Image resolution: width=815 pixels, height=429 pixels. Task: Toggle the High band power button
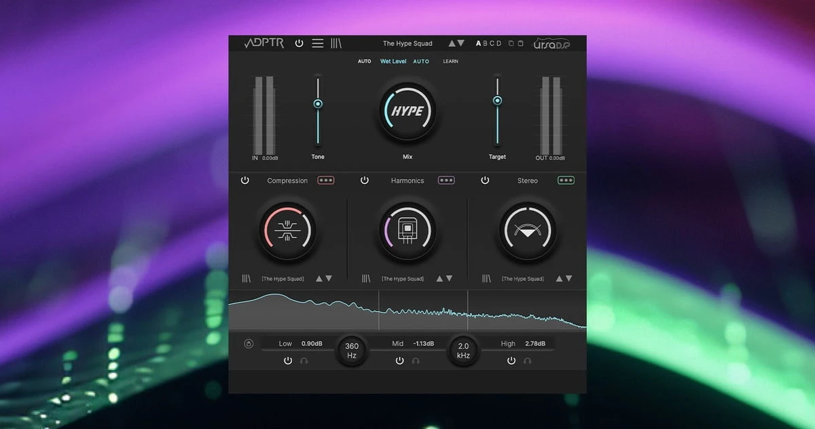click(511, 360)
